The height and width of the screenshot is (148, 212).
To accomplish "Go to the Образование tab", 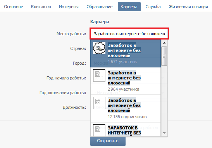I will pyautogui.click(x=100, y=7).
